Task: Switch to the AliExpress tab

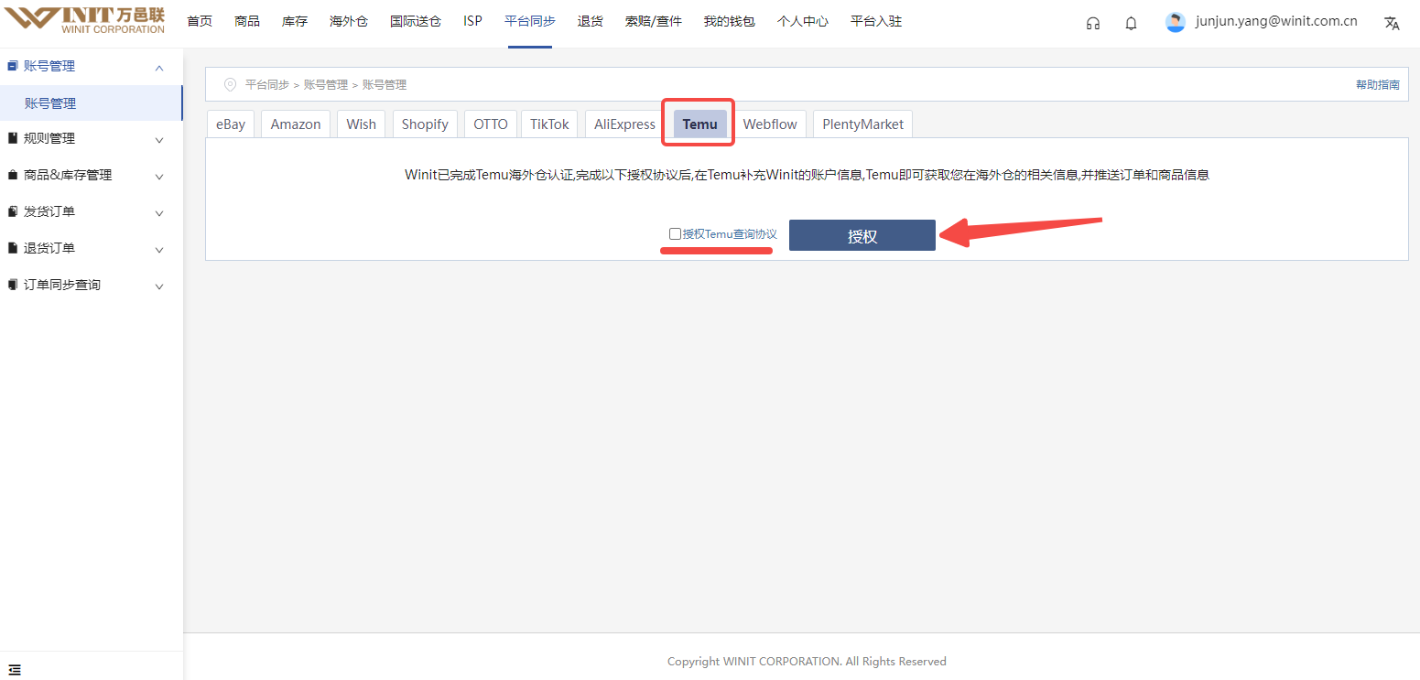Action: [x=625, y=124]
